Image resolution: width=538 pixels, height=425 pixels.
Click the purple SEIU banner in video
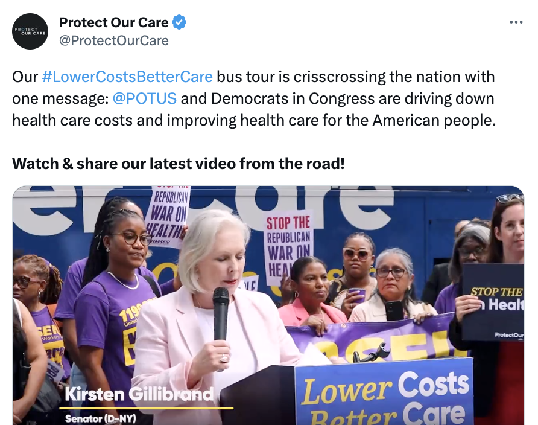(x=374, y=338)
